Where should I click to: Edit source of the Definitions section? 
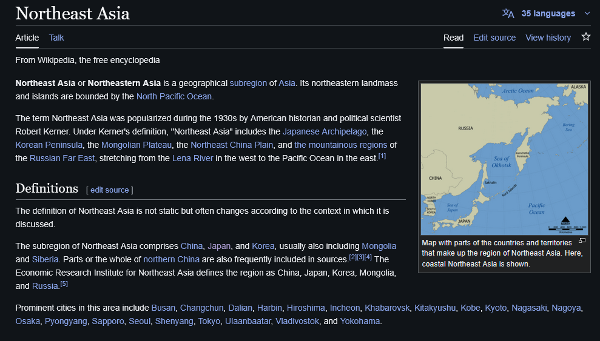109,190
